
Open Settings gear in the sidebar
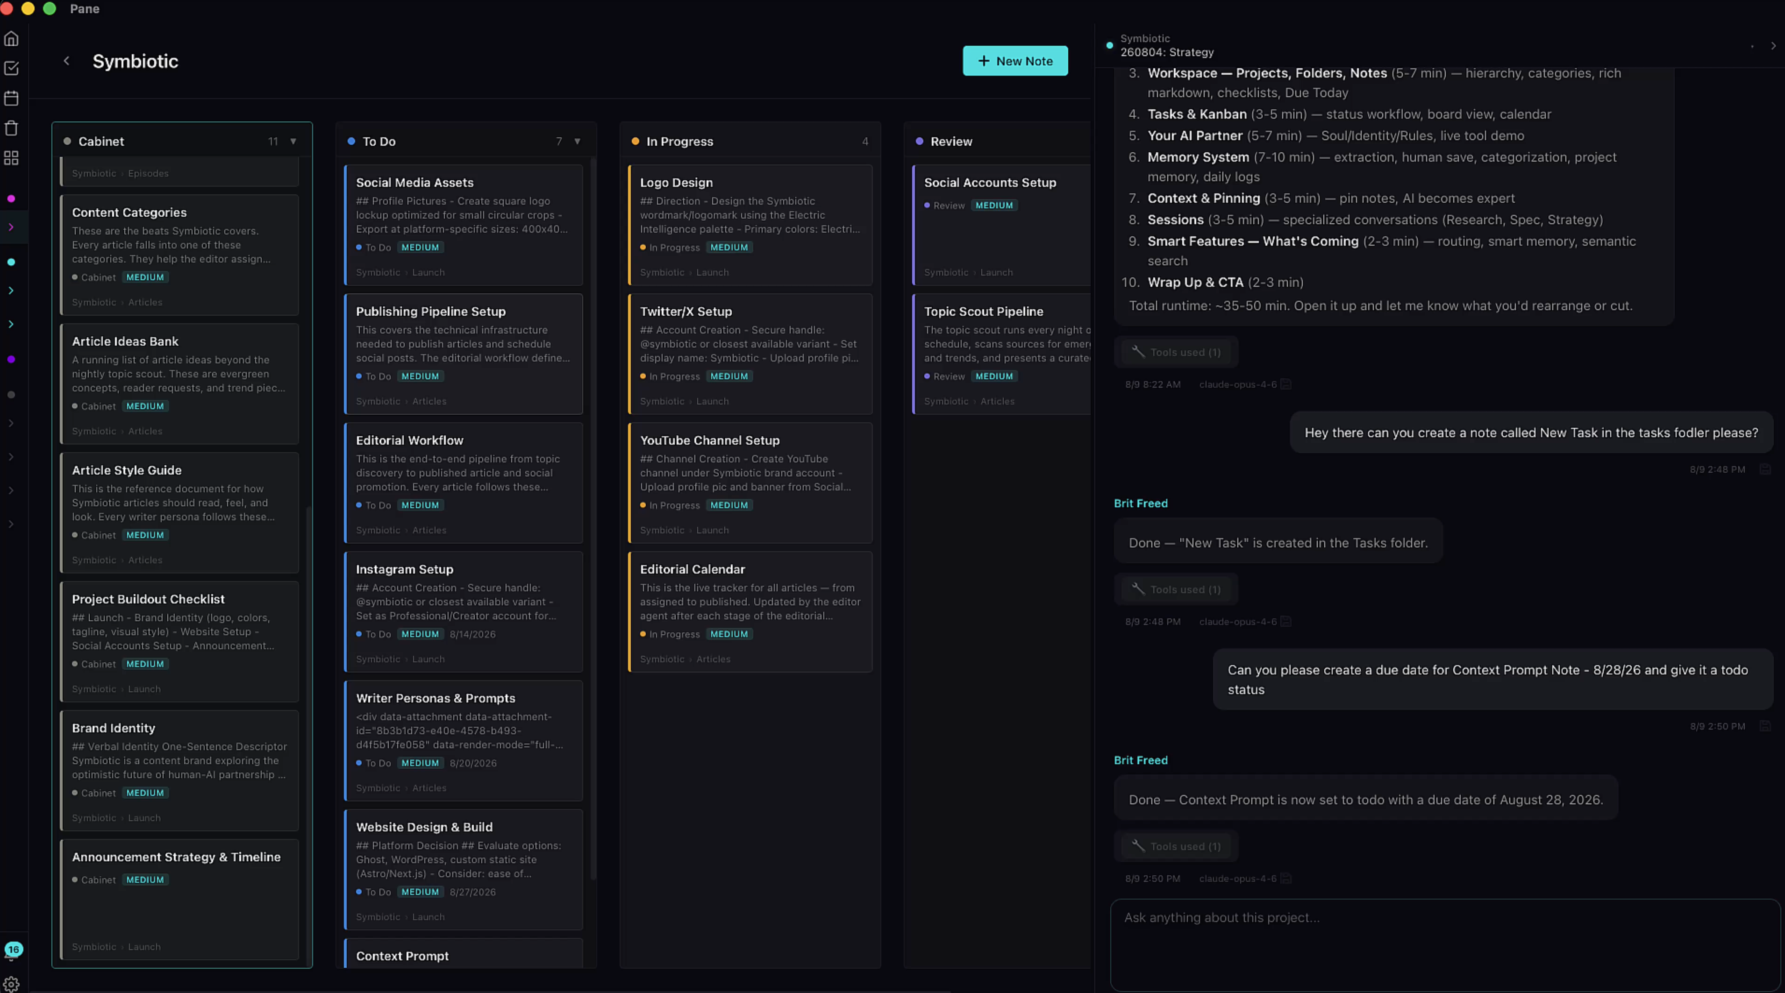point(11,984)
